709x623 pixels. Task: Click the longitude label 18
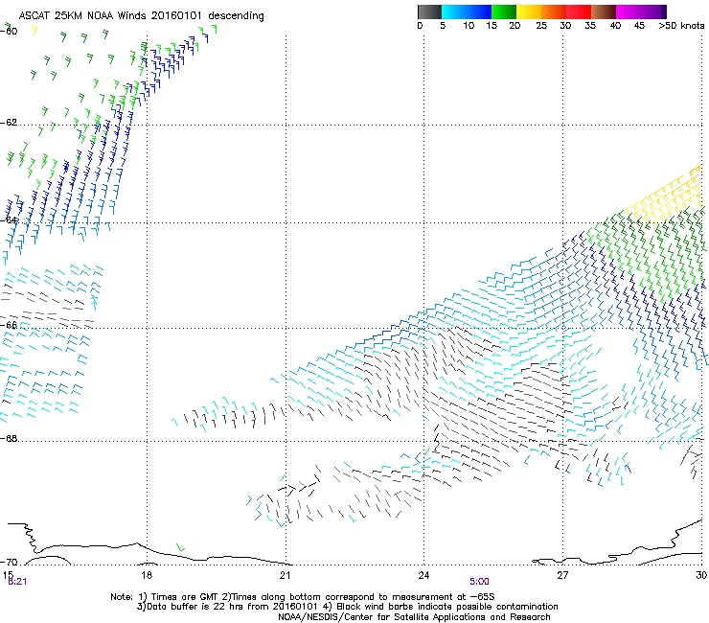147,575
